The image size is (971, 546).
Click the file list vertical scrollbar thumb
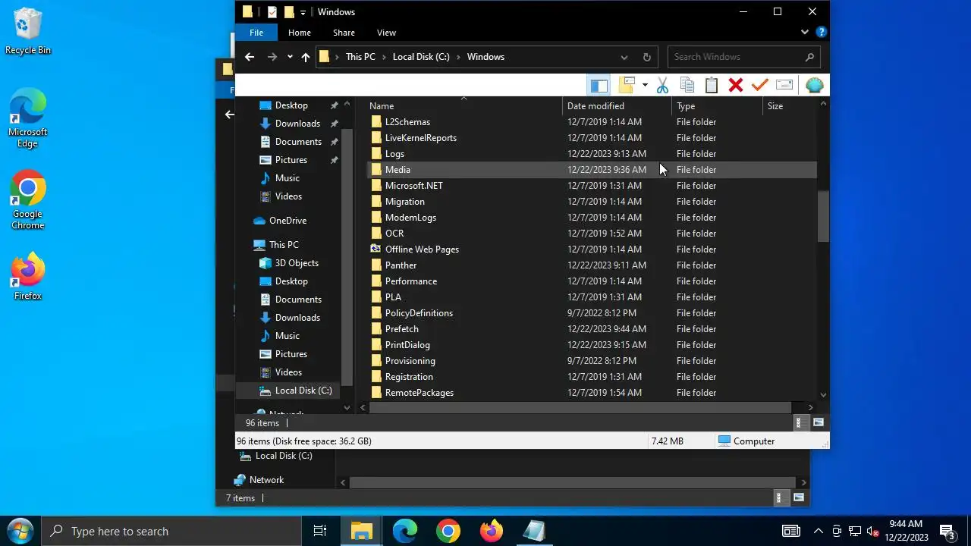click(x=823, y=216)
